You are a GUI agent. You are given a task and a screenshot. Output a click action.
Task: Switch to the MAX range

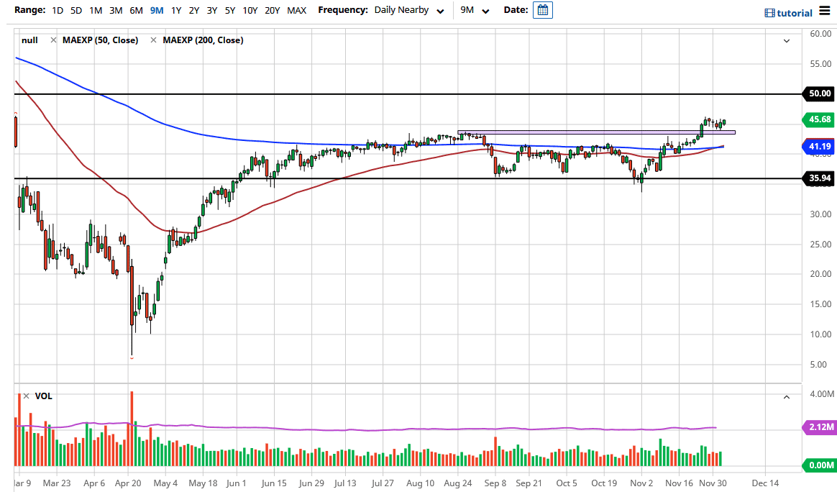[296, 11]
